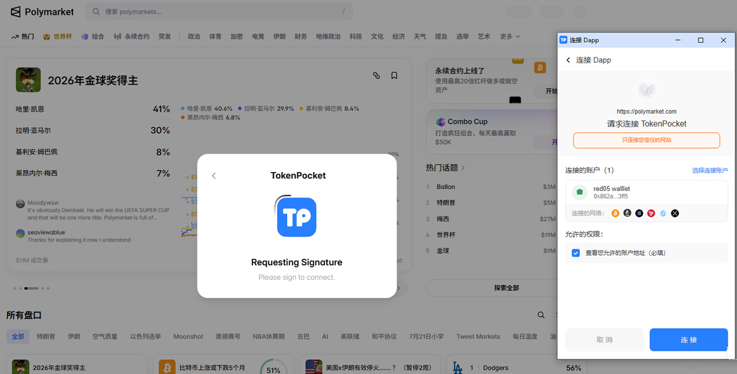The width and height of the screenshot is (737, 374).
Task: Click Bitcoin icon on 比特币上涨或下跌 card
Action: point(166,367)
